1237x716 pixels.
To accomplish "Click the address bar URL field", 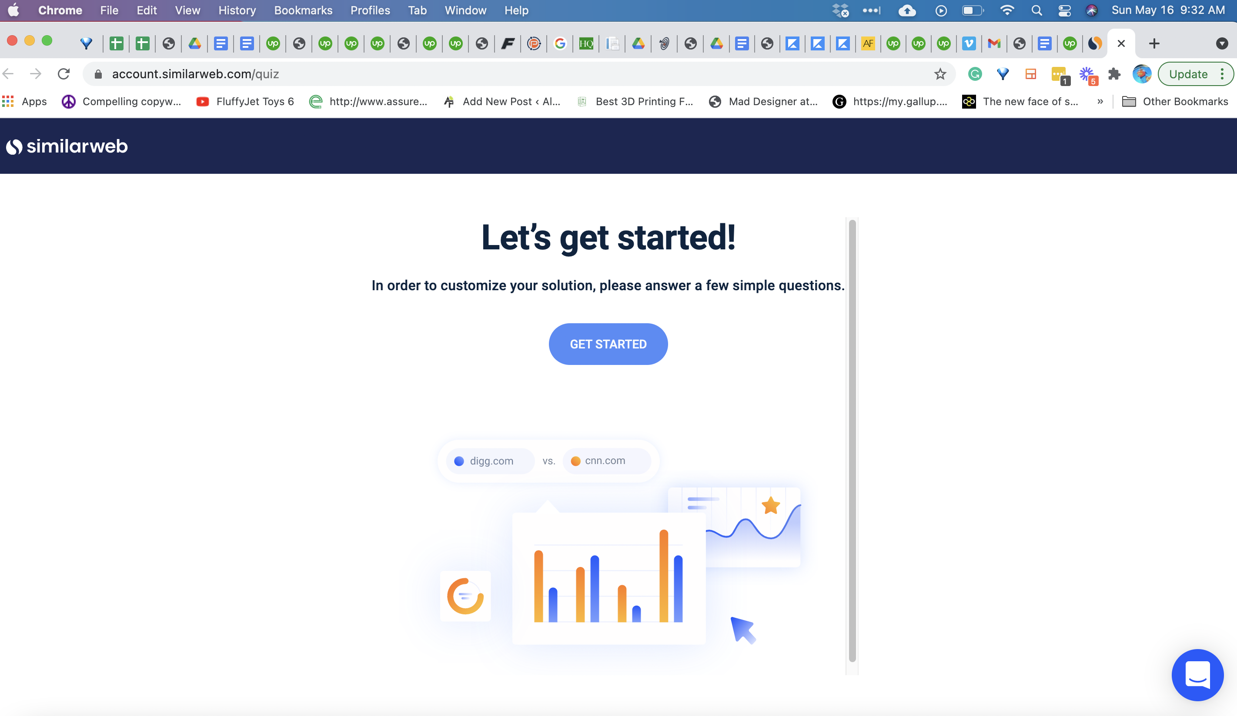I will click(x=515, y=73).
